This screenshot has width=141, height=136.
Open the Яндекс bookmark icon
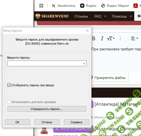click(x=82, y=6)
